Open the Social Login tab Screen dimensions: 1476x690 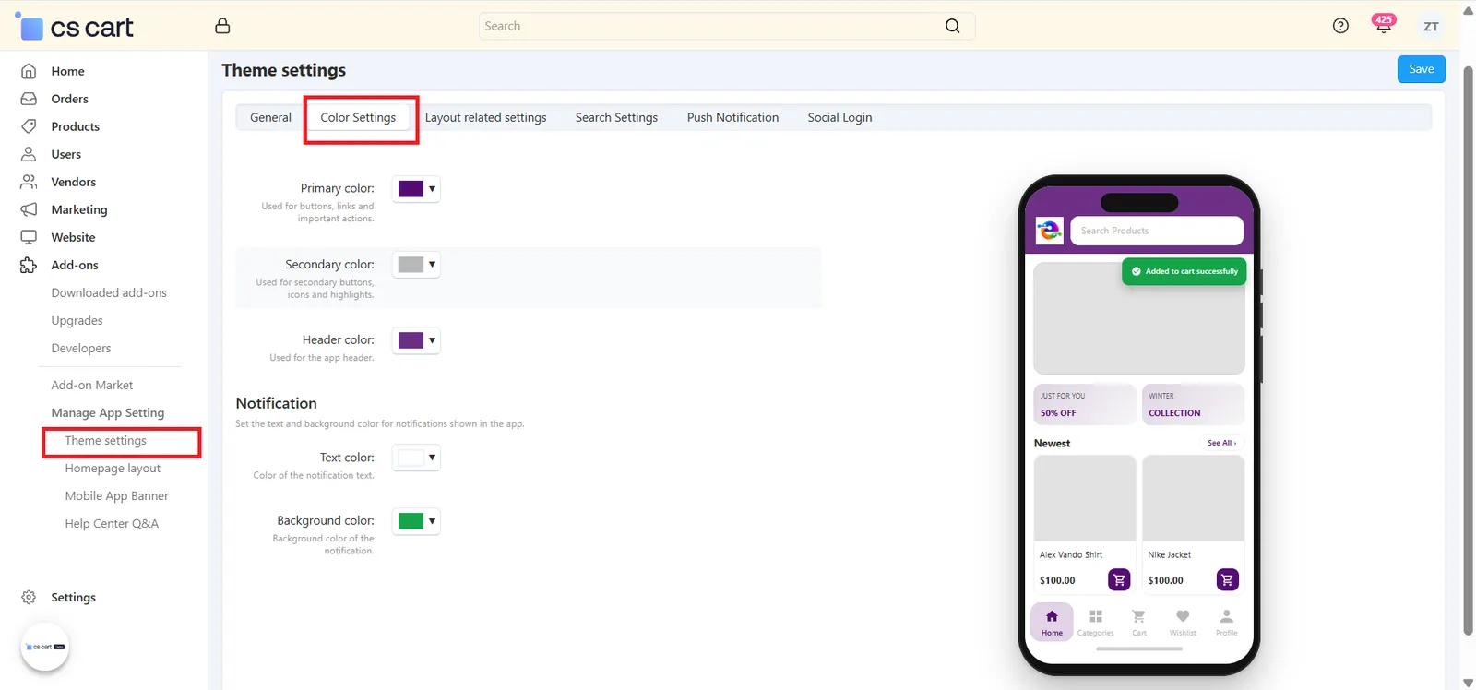[839, 117]
